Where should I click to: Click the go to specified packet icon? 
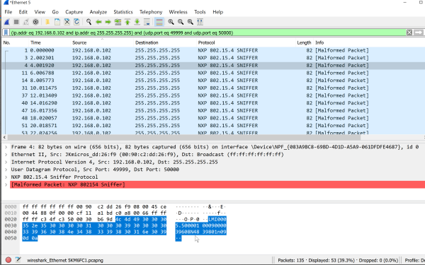pyautogui.click(x=118, y=22)
